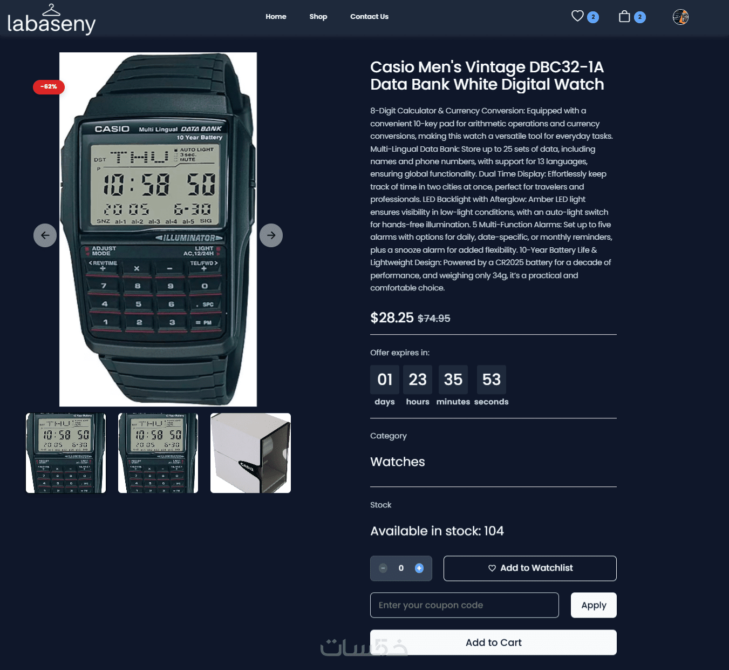This screenshot has width=729, height=670.
Task: Focus the coupon code input field
Action: click(x=464, y=605)
